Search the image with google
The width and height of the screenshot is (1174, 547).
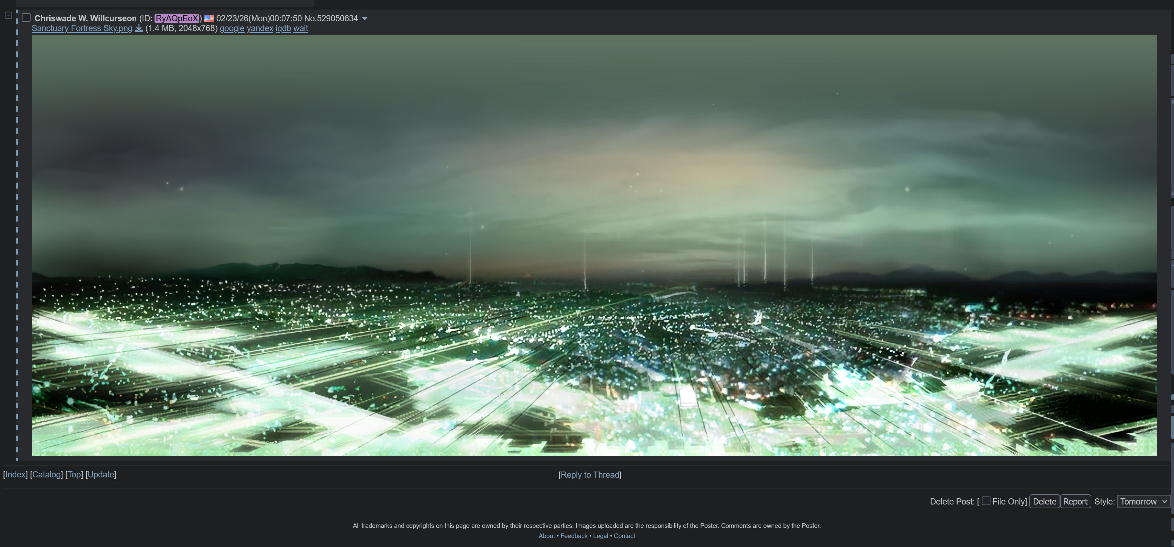coord(232,29)
